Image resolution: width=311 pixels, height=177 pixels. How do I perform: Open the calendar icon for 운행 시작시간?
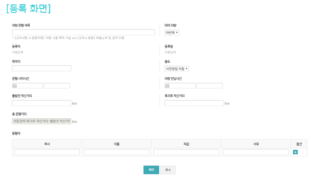[15, 86]
